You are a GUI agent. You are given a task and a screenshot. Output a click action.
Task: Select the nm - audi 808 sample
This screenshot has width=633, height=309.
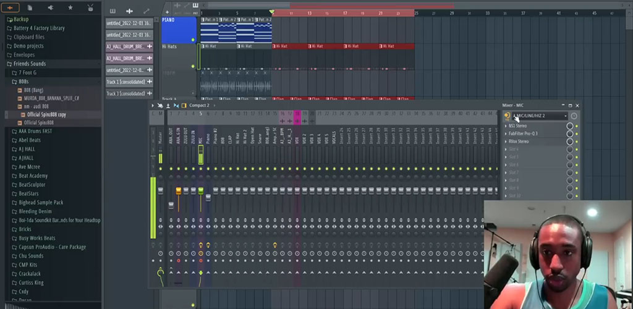(x=33, y=106)
